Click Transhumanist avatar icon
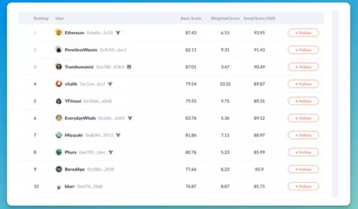The image size is (358, 209). (x=58, y=67)
